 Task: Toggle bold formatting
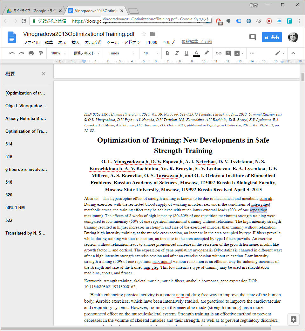click(167, 53)
